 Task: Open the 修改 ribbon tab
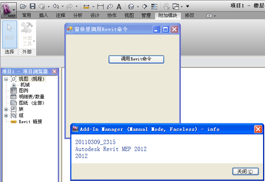click(189, 15)
